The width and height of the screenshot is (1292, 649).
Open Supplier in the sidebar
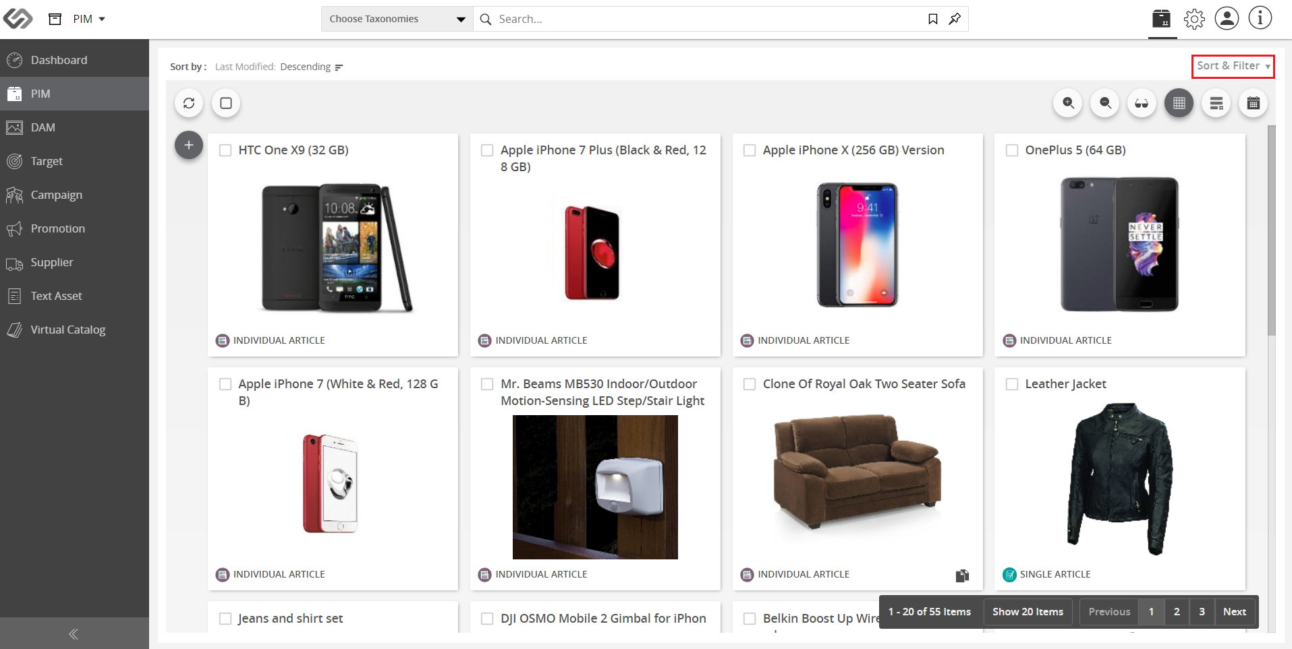74,262
